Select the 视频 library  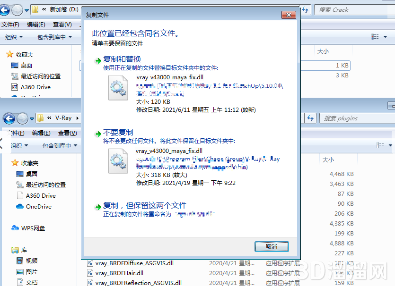point(32,261)
